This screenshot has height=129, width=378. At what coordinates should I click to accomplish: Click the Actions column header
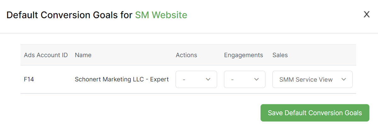(186, 55)
